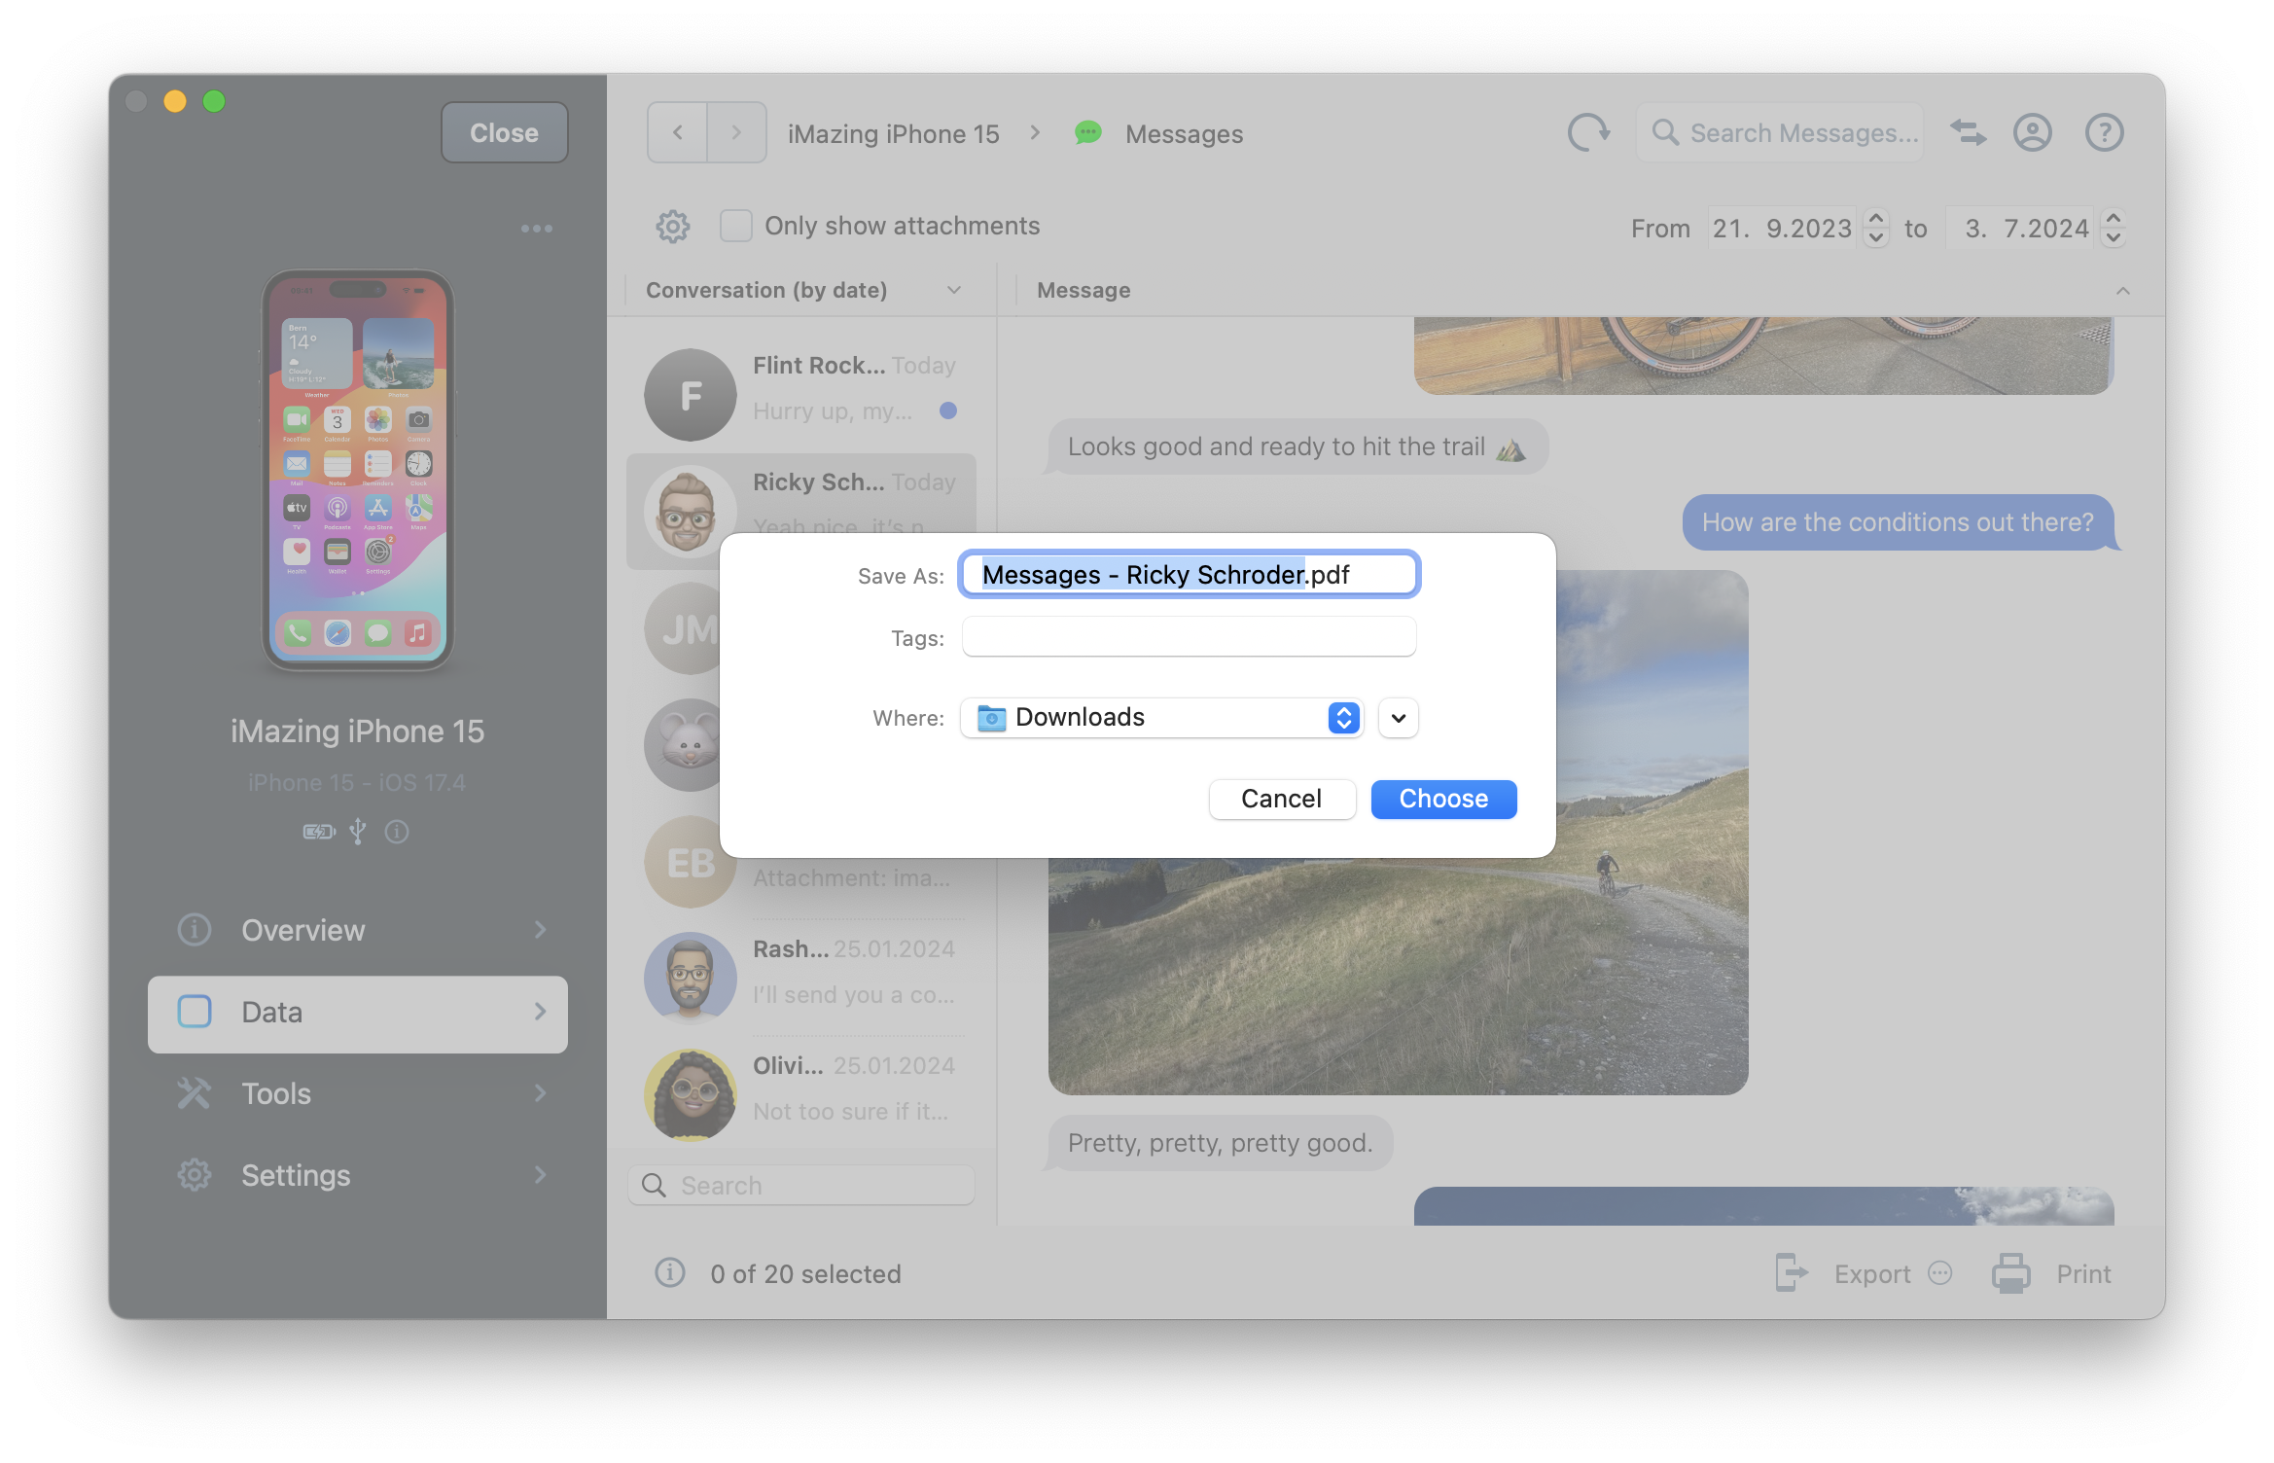The image size is (2274, 1463).
Task: Cancel the save dialog
Action: 1282,799
